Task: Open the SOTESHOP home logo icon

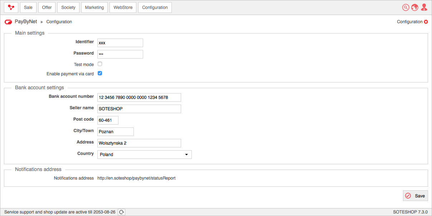Action: pyautogui.click(x=11, y=7)
